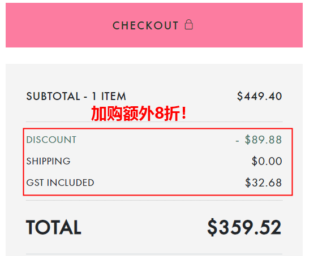The height and width of the screenshot is (256, 318).
Task: Click the Shipping label
Action: pyautogui.click(x=48, y=161)
